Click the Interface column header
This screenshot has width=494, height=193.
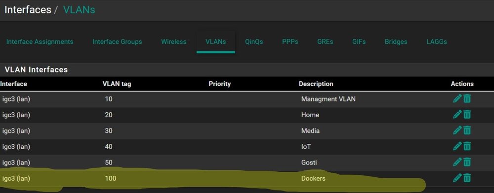13,84
